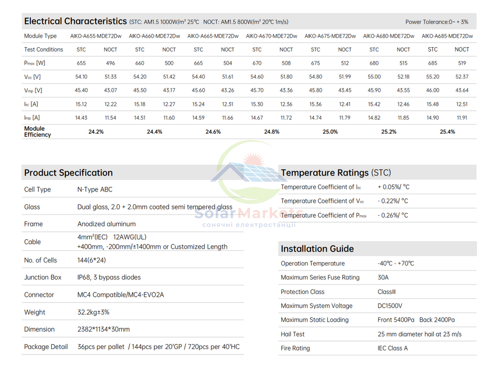The width and height of the screenshot is (498, 367).
Task: Select the 'Temperature Ratings' heading
Action: coord(325,173)
